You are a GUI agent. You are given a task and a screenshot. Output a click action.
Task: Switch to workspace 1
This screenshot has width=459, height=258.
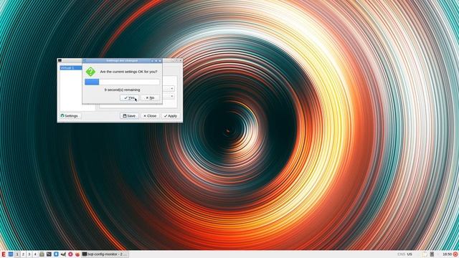point(17,254)
